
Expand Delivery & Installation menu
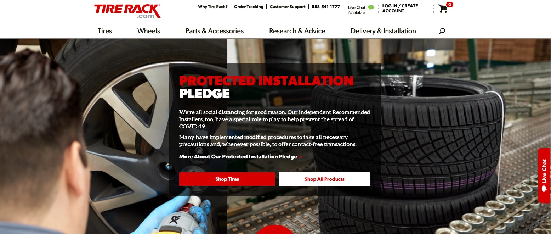pos(383,31)
